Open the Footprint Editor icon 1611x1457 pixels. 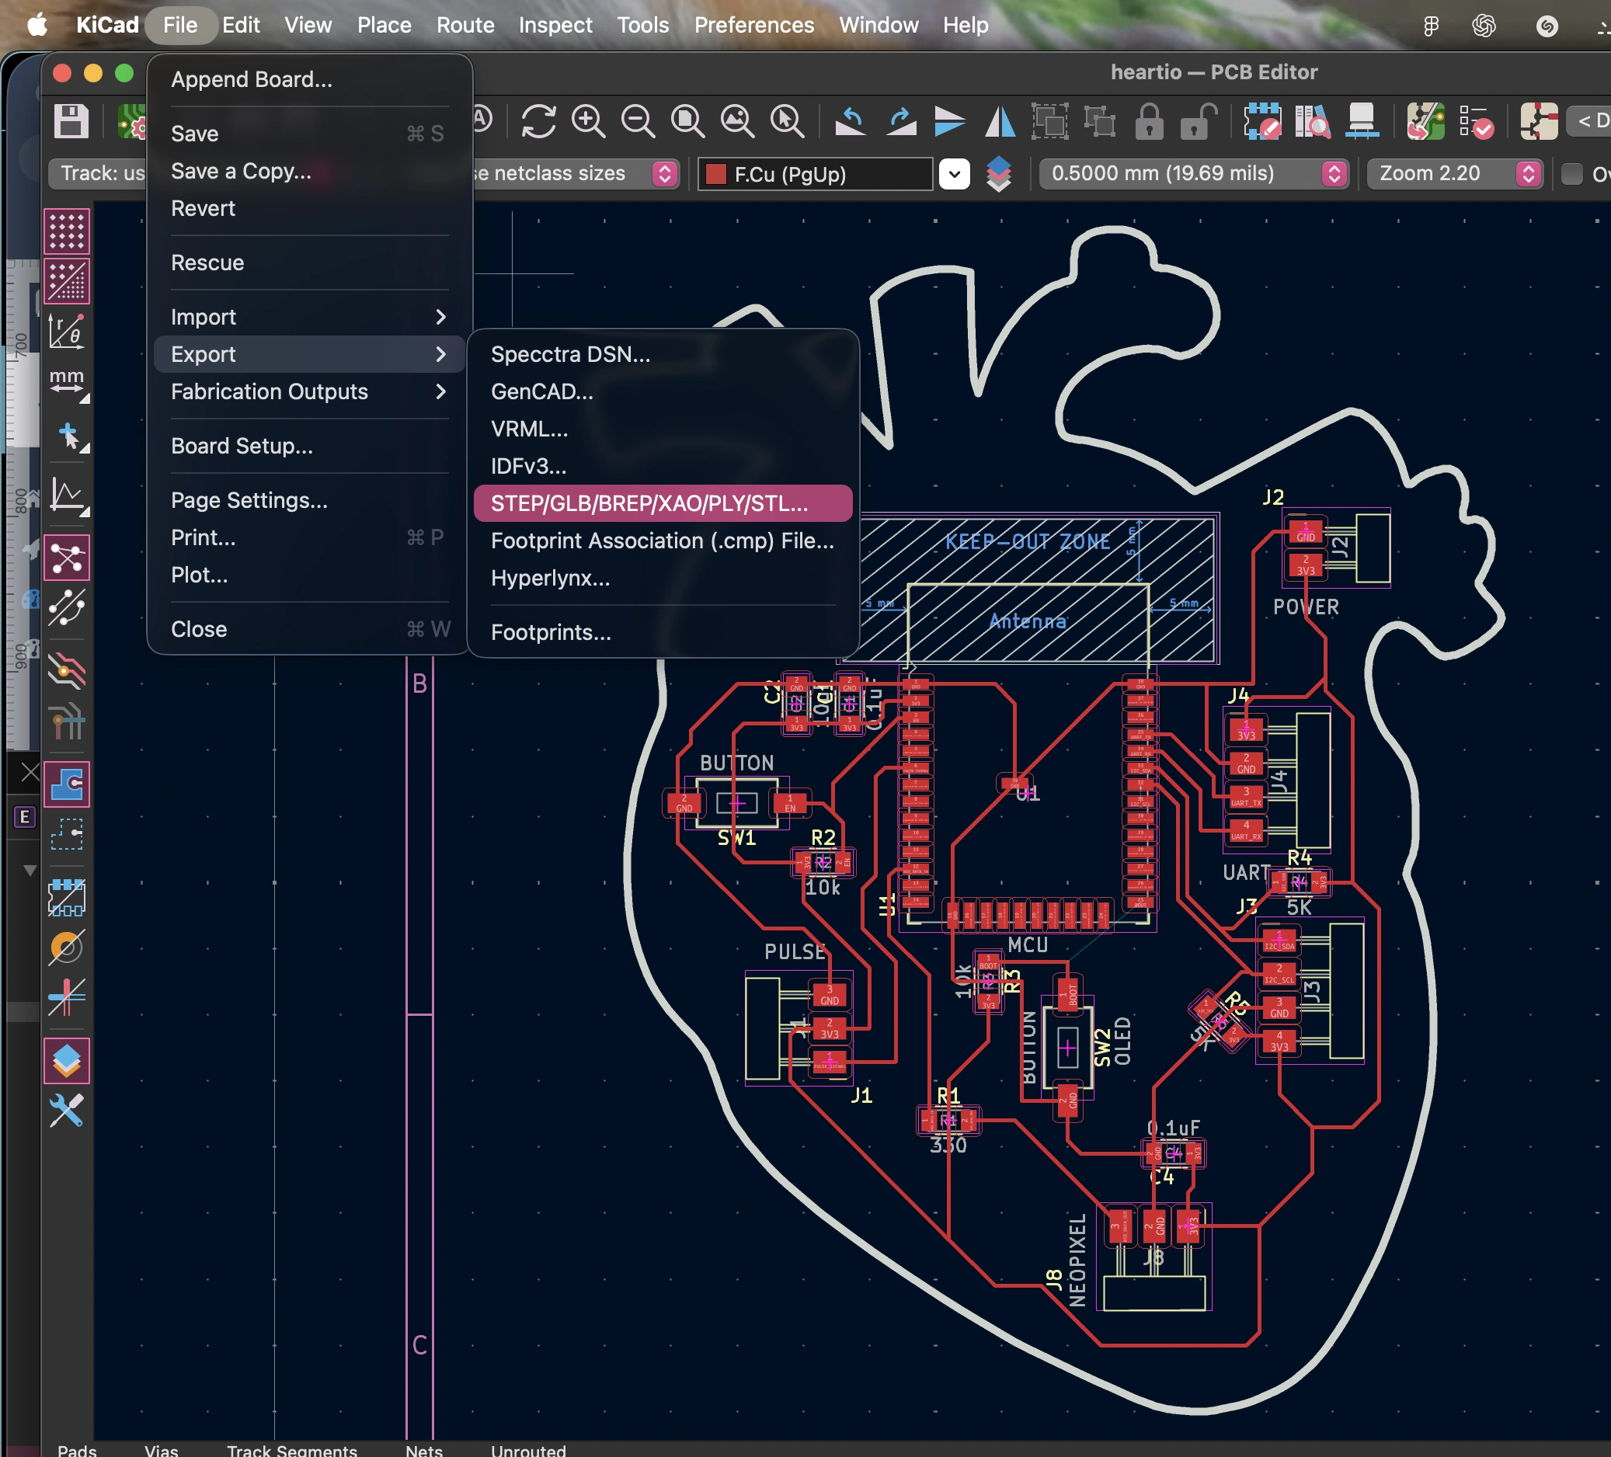click(x=1261, y=121)
